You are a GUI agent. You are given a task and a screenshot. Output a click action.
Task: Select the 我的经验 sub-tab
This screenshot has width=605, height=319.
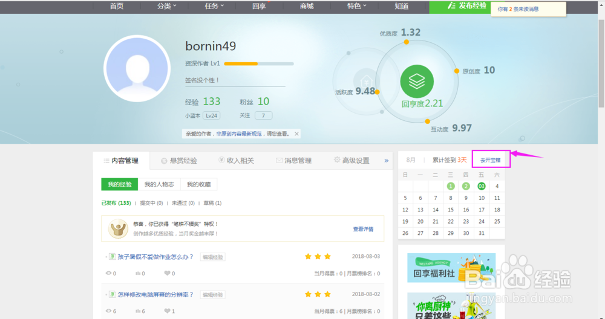pos(120,184)
